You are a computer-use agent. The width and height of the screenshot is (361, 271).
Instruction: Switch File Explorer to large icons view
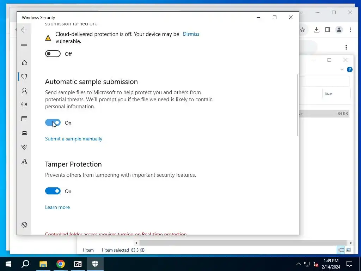pos(348,250)
